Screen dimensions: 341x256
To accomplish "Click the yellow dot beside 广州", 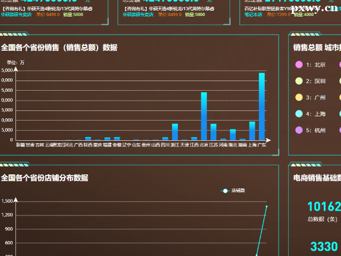I will coord(298,98).
